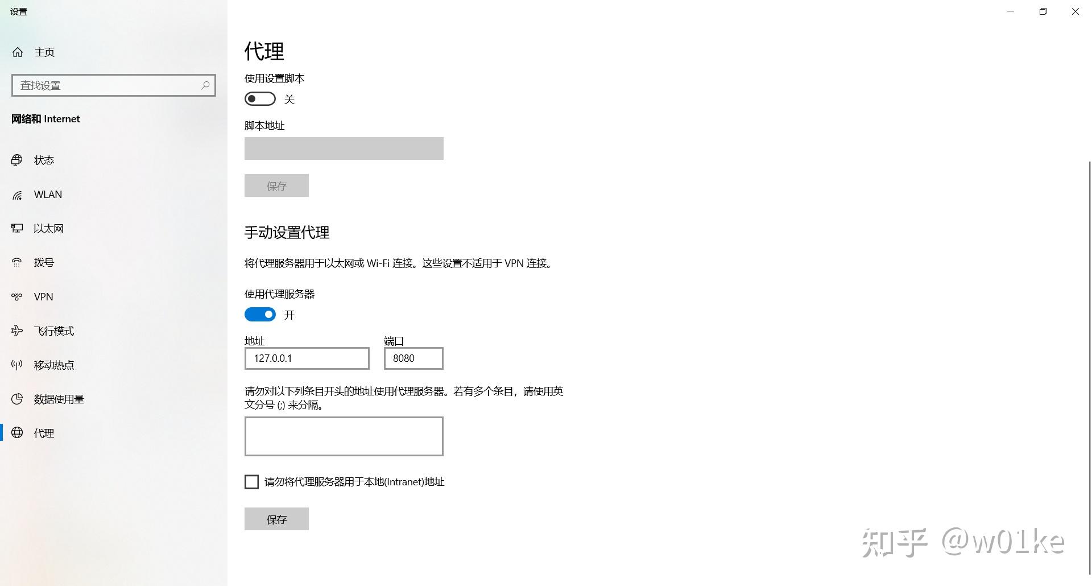
Task: Minimize the Settings window
Action: (1011, 11)
